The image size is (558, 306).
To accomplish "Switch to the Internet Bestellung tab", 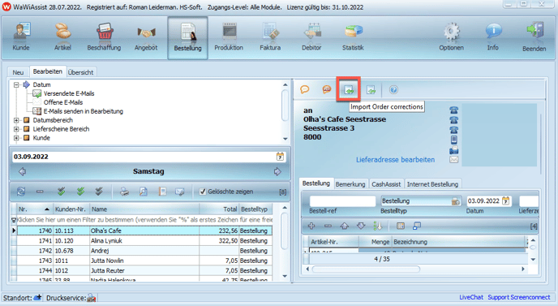I will click(x=433, y=184).
